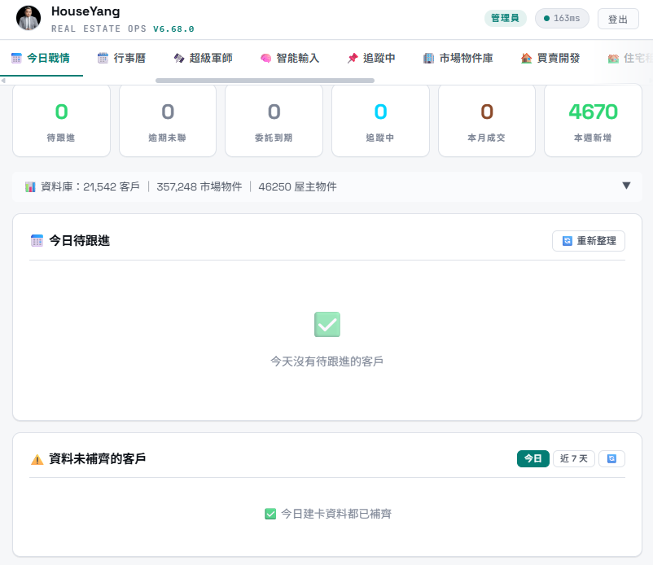Screen dimensions: 653x565
Task: Click the 163ms latency indicator
Action: (562, 19)
